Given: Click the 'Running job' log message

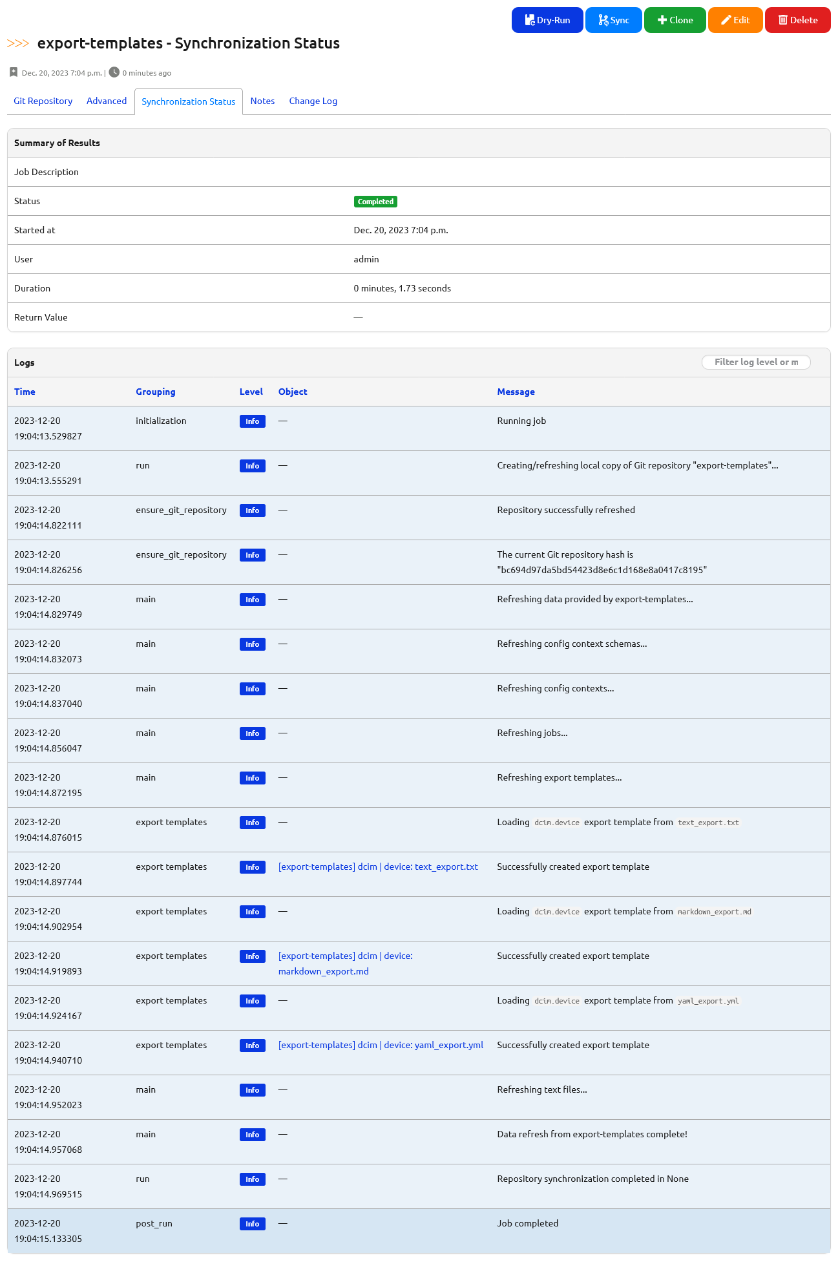Looking at the screenshot, I should coord(521,421).
